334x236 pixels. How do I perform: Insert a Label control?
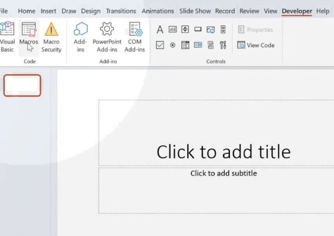pyautogui.click(x=160, y=29)
